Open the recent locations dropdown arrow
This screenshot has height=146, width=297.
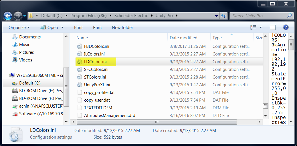coord(25,16)
